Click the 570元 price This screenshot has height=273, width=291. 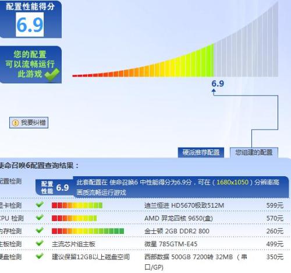click(x=275, y=218)
